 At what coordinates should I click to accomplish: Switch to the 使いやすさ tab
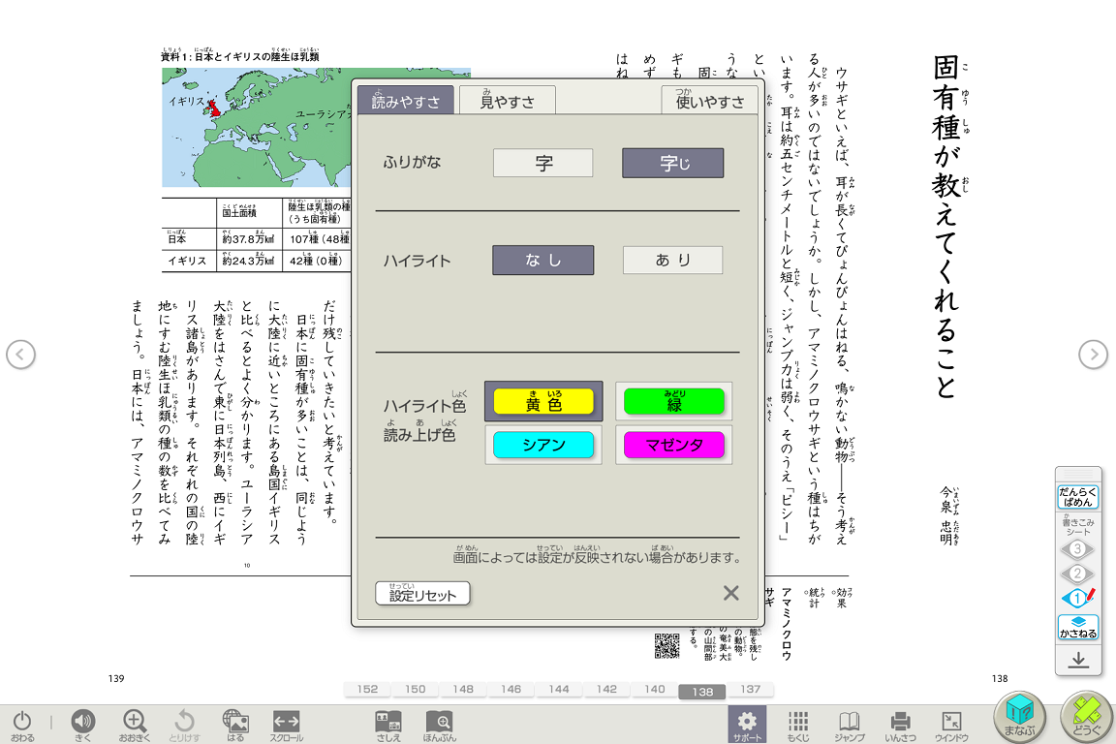coord(710,101)
